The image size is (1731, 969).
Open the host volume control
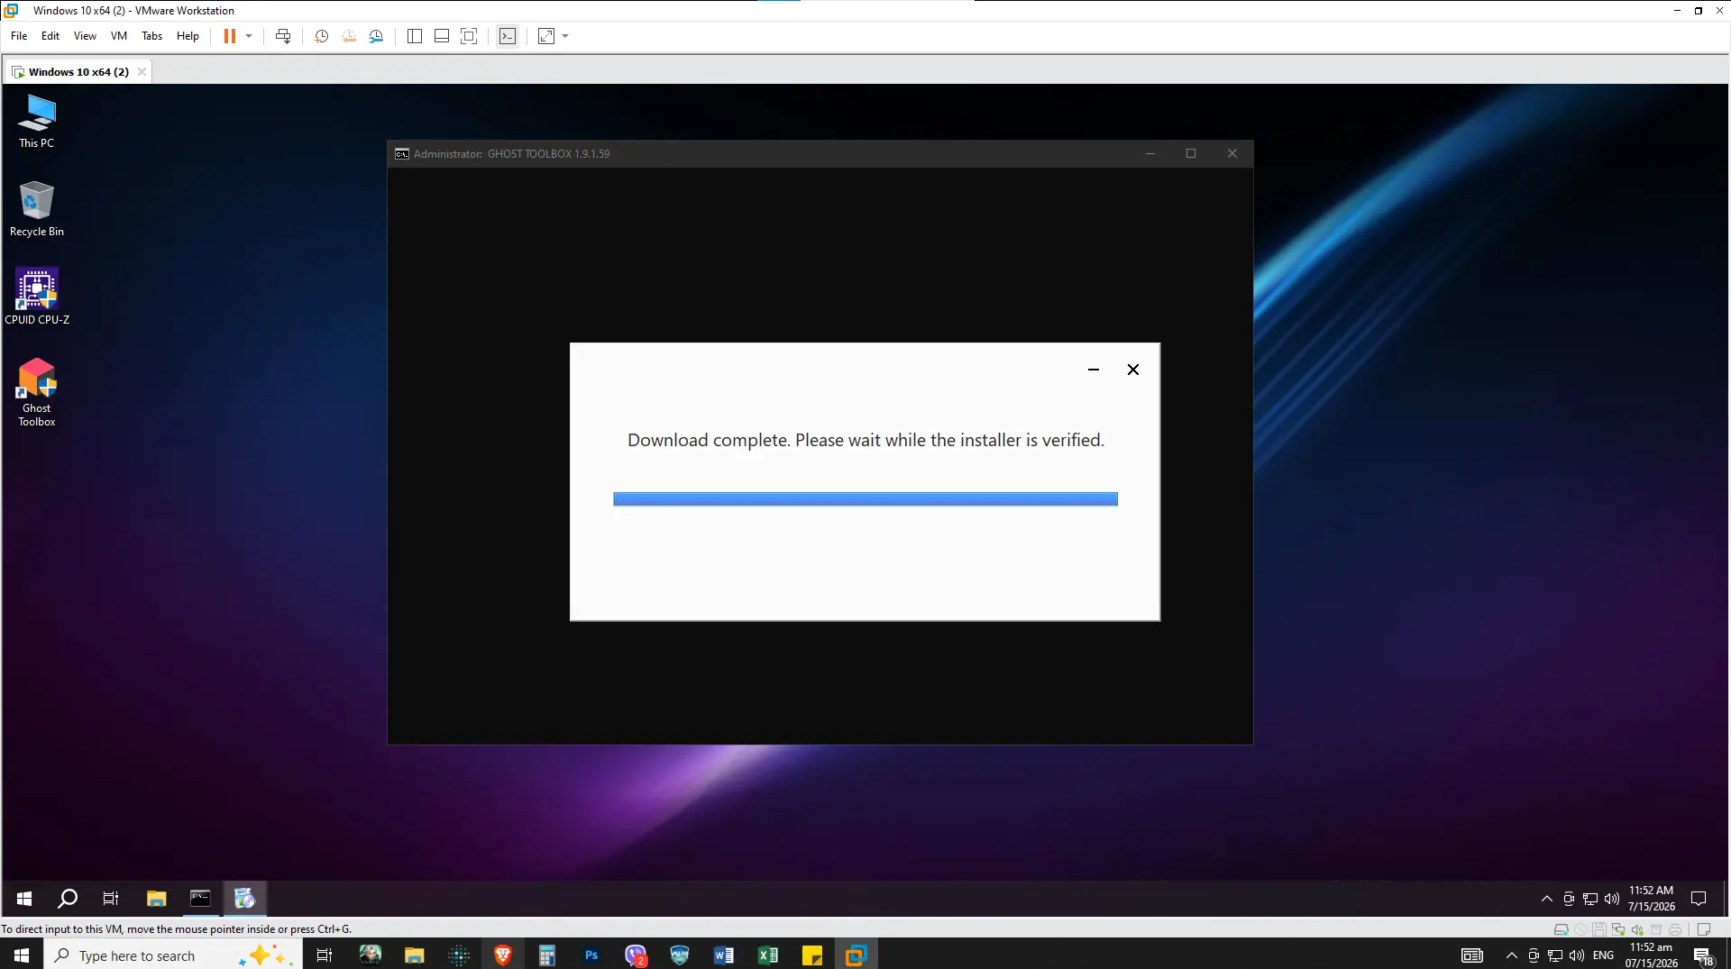click(1577, 955)
